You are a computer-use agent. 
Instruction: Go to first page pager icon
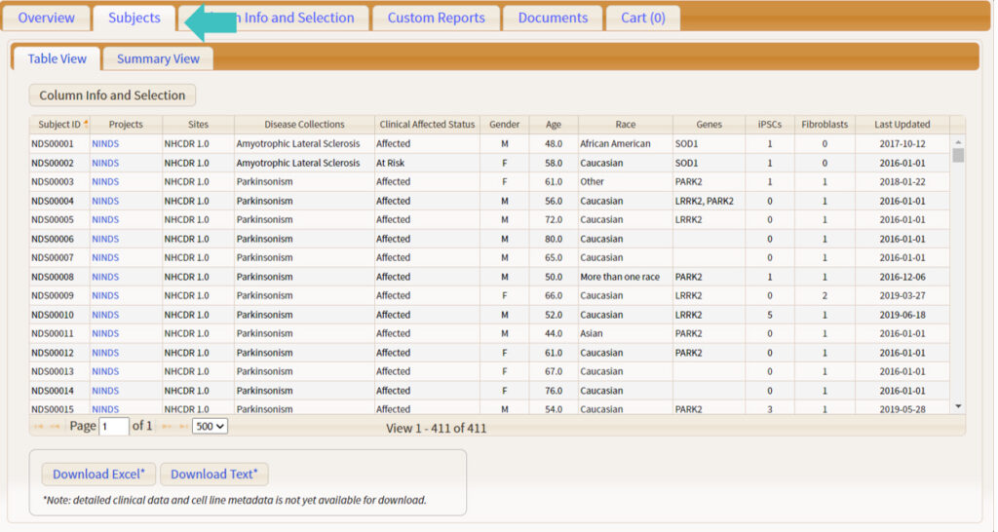[x=39, y=427]
